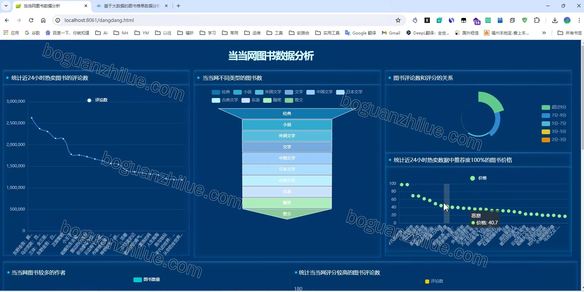584x292 pixels.
Task: Open a new tab with plus button
Action: 178,6
